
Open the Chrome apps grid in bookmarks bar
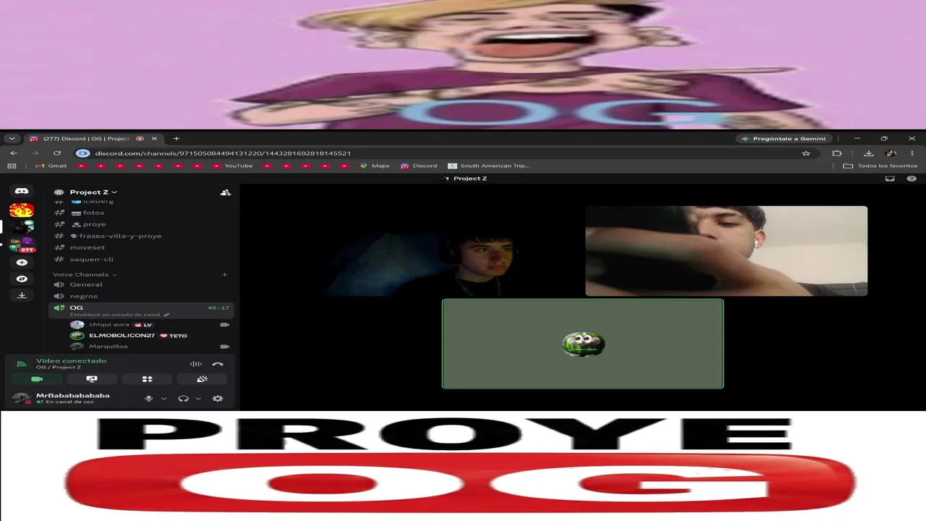coord(12,166)
